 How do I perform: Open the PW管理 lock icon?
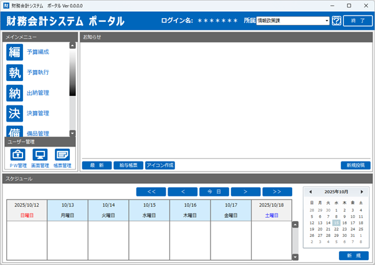pyautogui.click(x=18, y=155)
